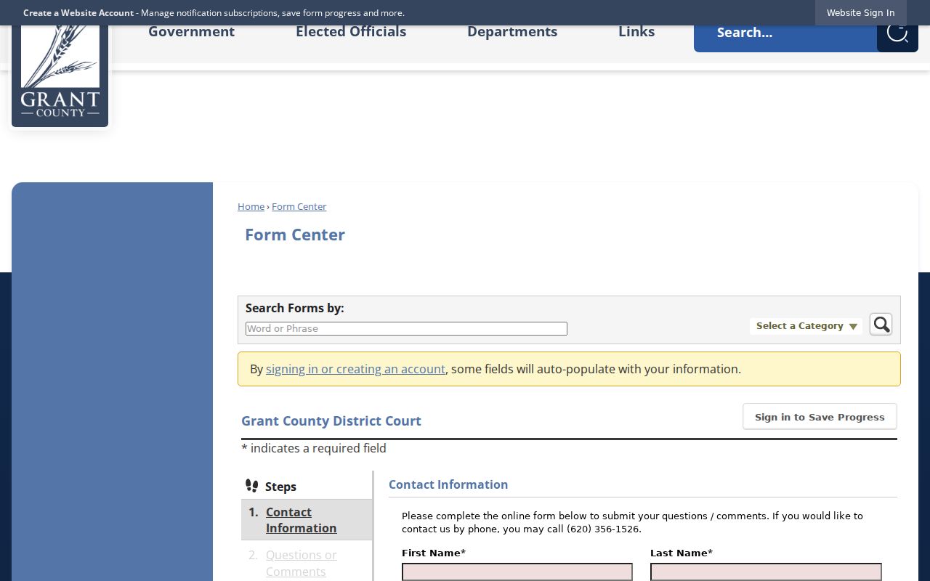The height and width of the screenshot is (581, 930).
Task: Select the Questions or Comments step
Action: click(301, 564)
